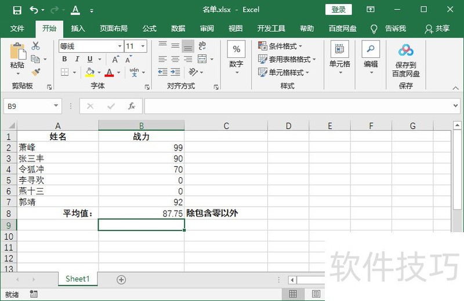Open 单元格样式 cell styles menu
This screenshot has height=301, width=464.
[x=284, y=72]
